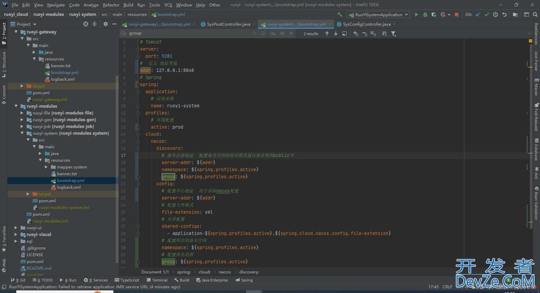
Task: Open search filter funnel icon
Action: tap(393, 34)
